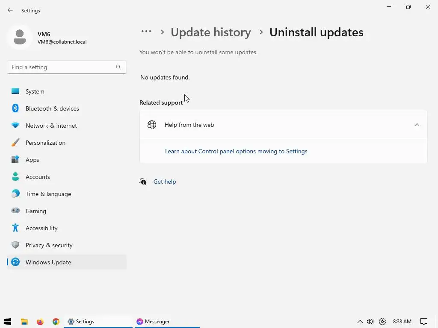The width and height of the screenshot is (438, 328).
Task: Click the Gaming controller icon
Action: 15,211
